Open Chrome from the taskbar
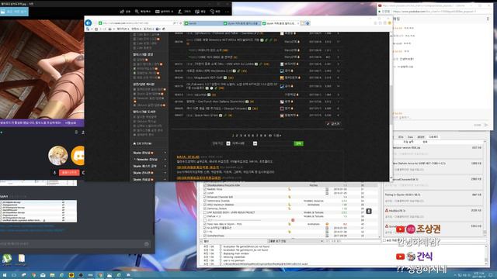 33,275
